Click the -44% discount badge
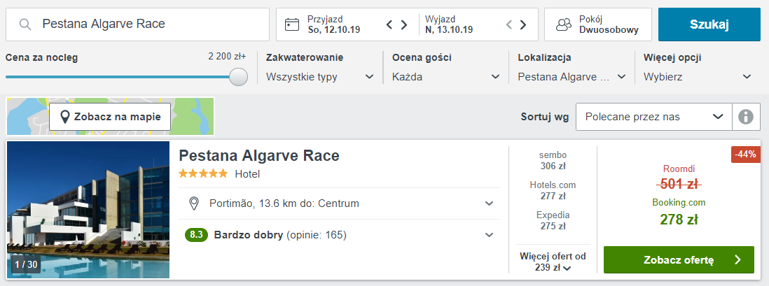Image resolution: width=769 pixels, height=286 pixels. pos(745,155)
